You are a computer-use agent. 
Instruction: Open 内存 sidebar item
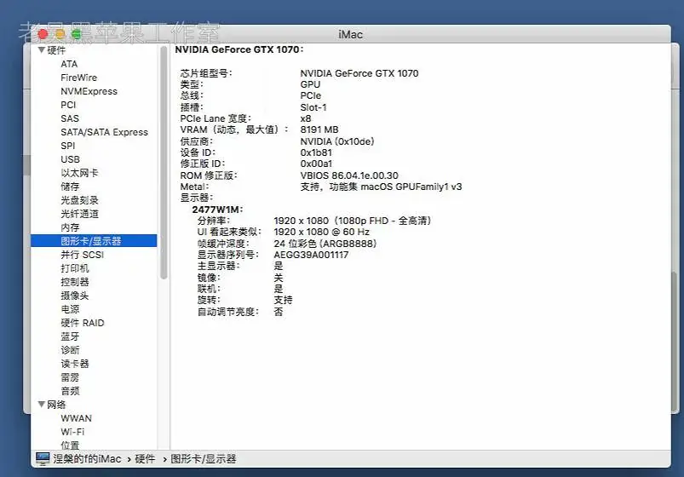point(70,227)
